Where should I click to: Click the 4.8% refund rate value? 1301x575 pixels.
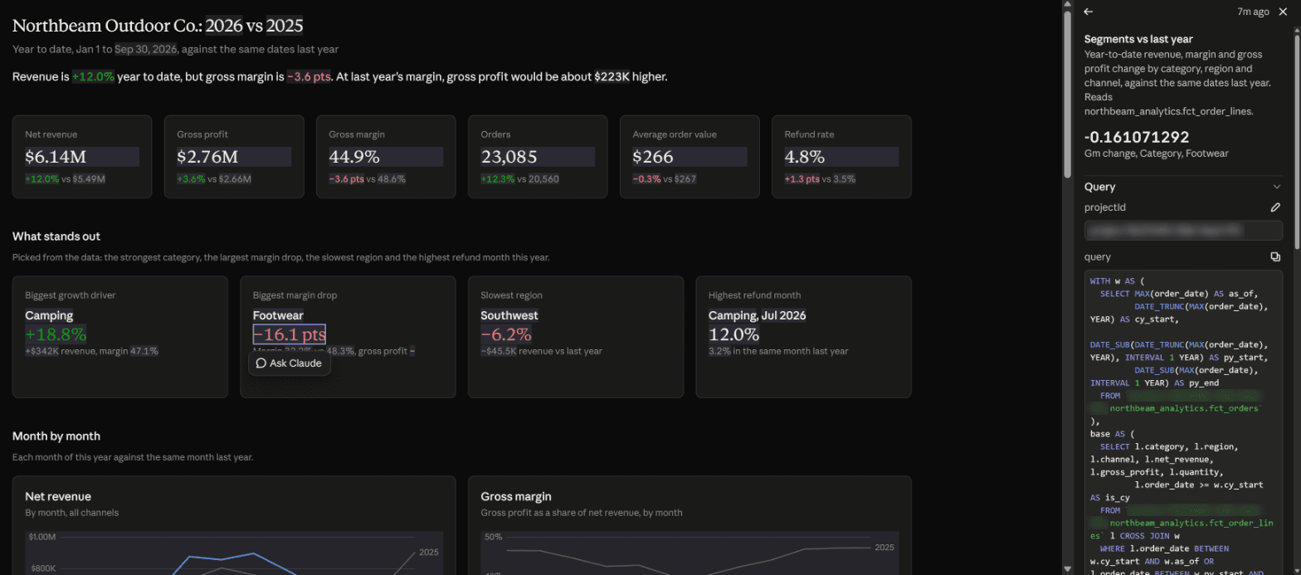(x=805, y=157)
